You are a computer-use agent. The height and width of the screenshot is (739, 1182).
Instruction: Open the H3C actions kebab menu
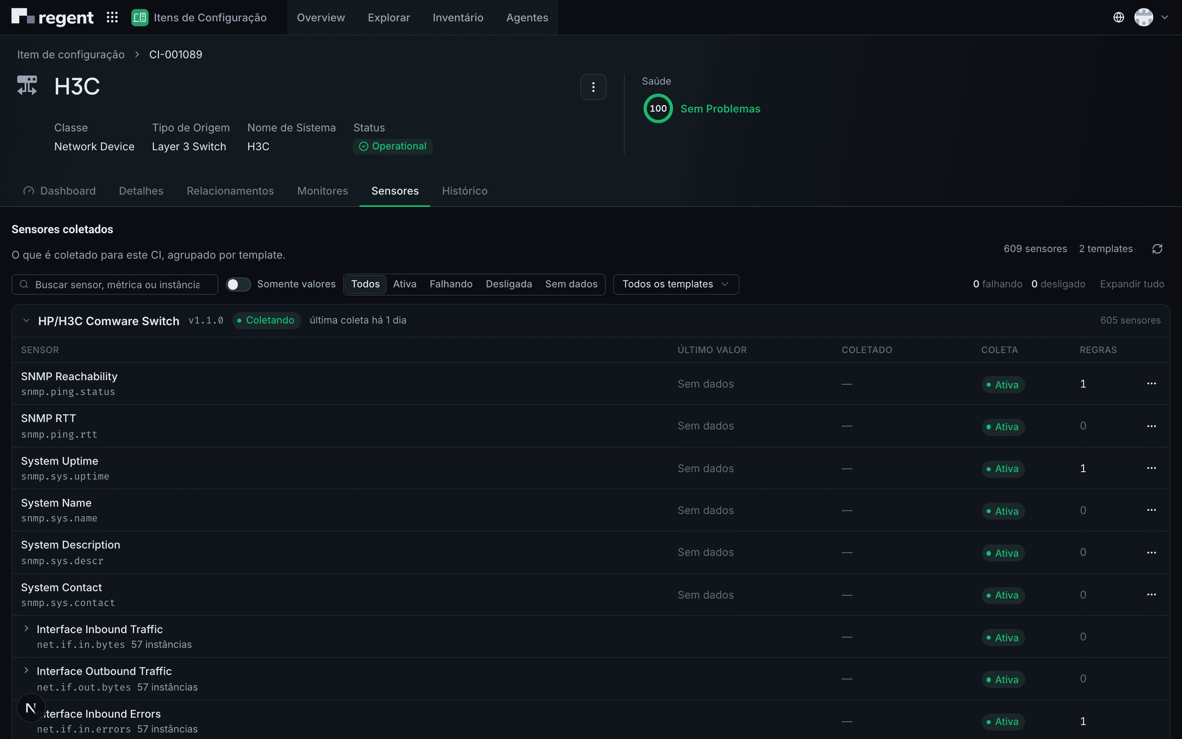(593, 87)
